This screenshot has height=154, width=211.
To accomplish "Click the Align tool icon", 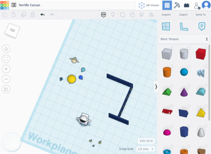I will [141, 14].
